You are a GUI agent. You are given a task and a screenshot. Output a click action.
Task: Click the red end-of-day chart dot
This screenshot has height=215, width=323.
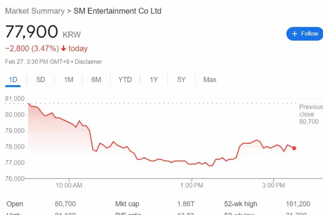click(x=294, y=148)
